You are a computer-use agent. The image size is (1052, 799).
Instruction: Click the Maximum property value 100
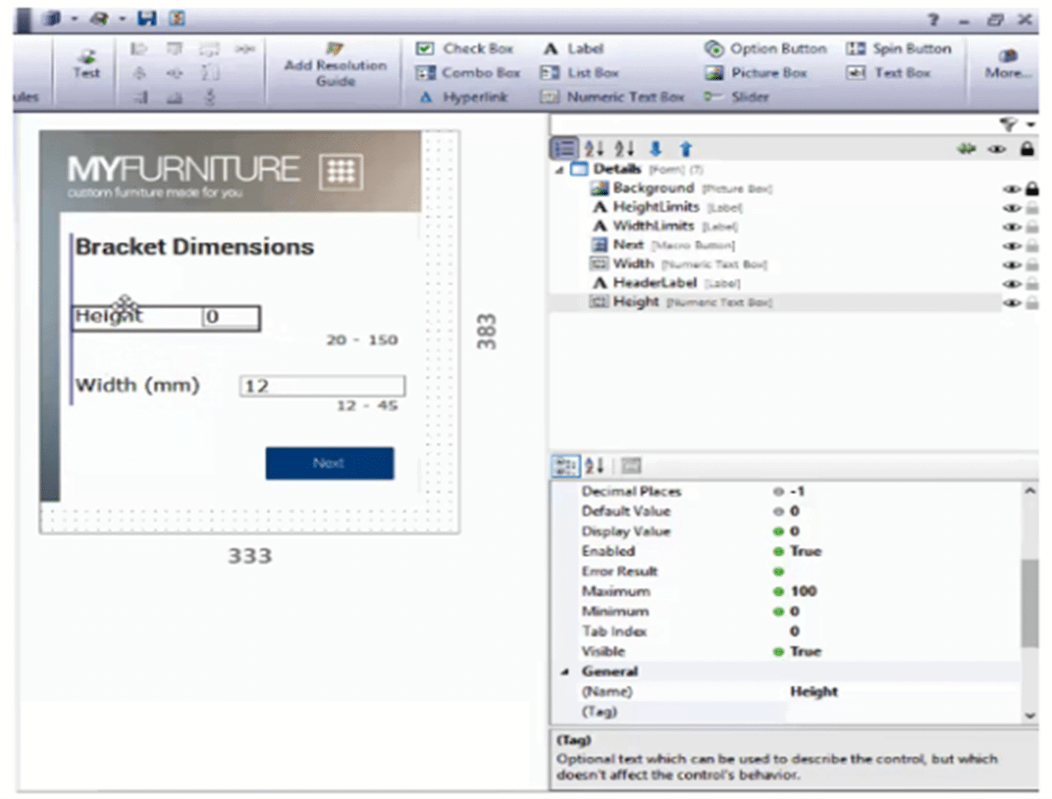point(803,591)
